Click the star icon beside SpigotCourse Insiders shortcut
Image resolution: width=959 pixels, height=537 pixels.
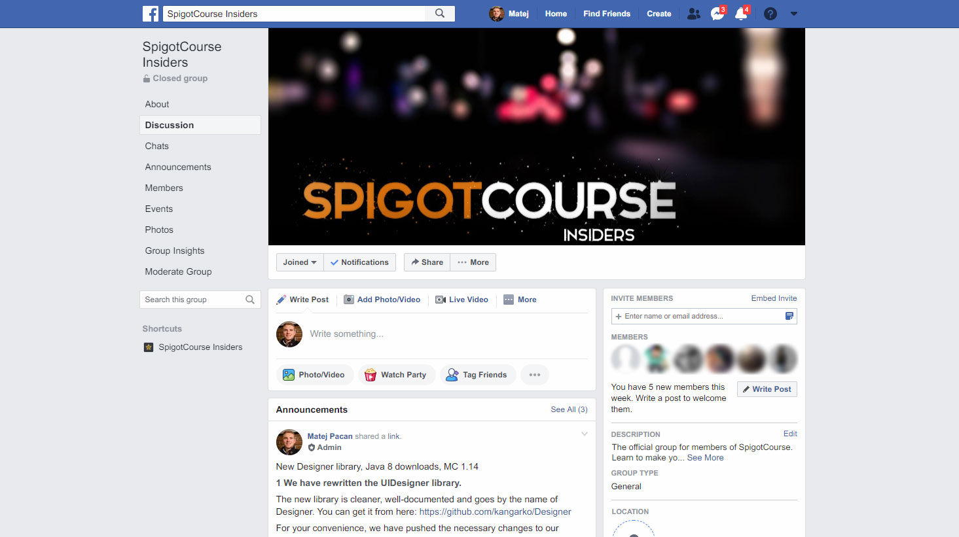(149, 347)
